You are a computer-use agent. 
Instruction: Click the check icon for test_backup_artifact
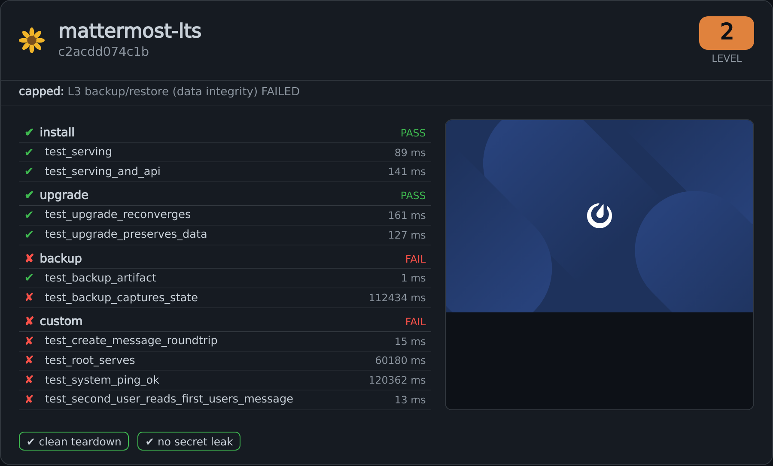point(29,278)
